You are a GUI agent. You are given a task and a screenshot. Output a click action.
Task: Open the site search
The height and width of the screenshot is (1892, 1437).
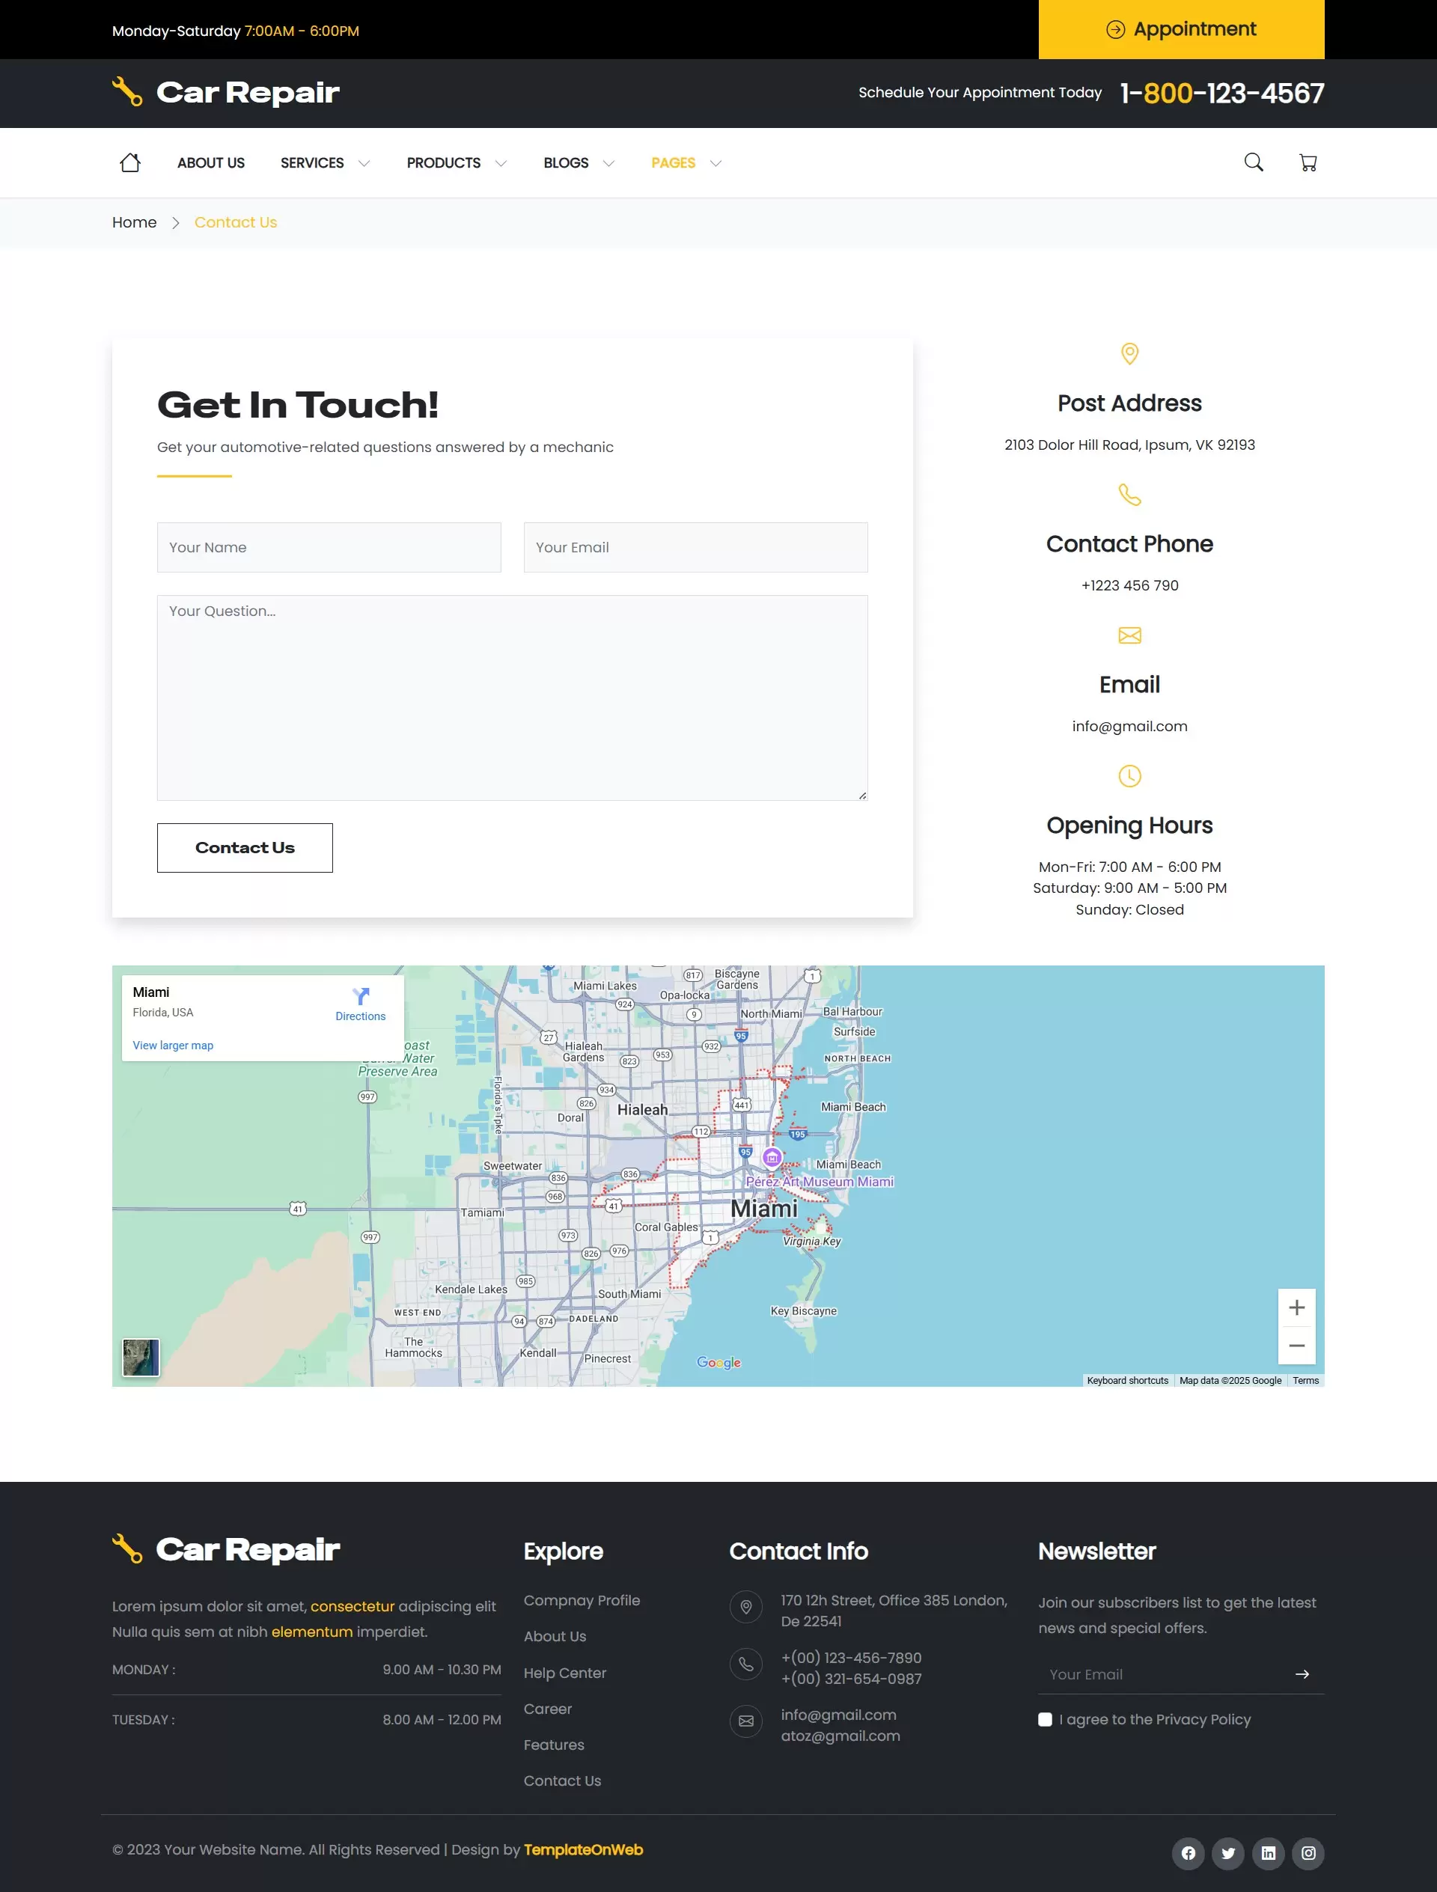click(1254, 162)
